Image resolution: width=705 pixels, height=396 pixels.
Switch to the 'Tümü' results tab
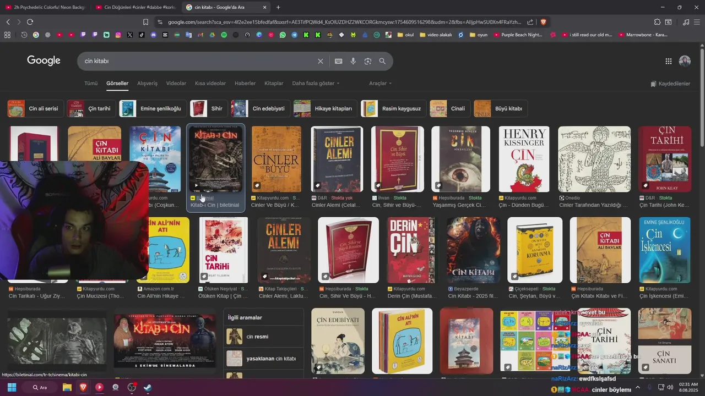click(91, 84)
